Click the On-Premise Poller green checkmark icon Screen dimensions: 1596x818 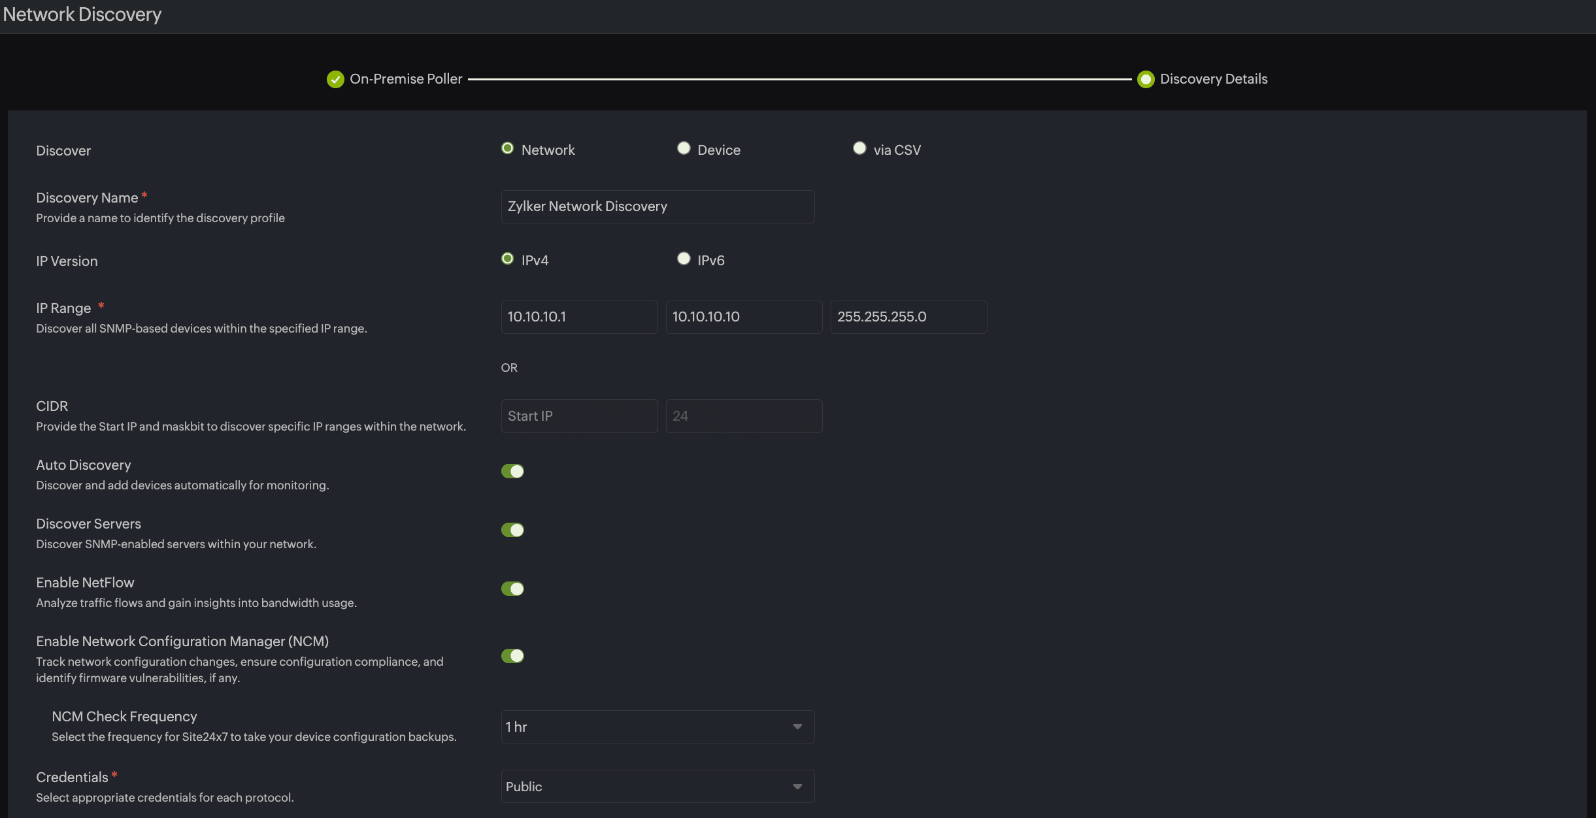(335, 79)
